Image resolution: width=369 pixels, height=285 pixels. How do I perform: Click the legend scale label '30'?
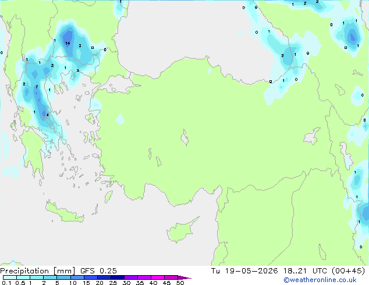pyautogui.click(x=126, y=283)
